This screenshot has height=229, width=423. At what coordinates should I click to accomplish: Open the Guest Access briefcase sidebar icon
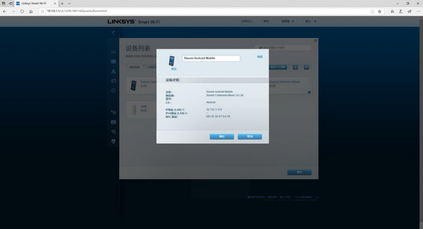[x=114, y=61]
